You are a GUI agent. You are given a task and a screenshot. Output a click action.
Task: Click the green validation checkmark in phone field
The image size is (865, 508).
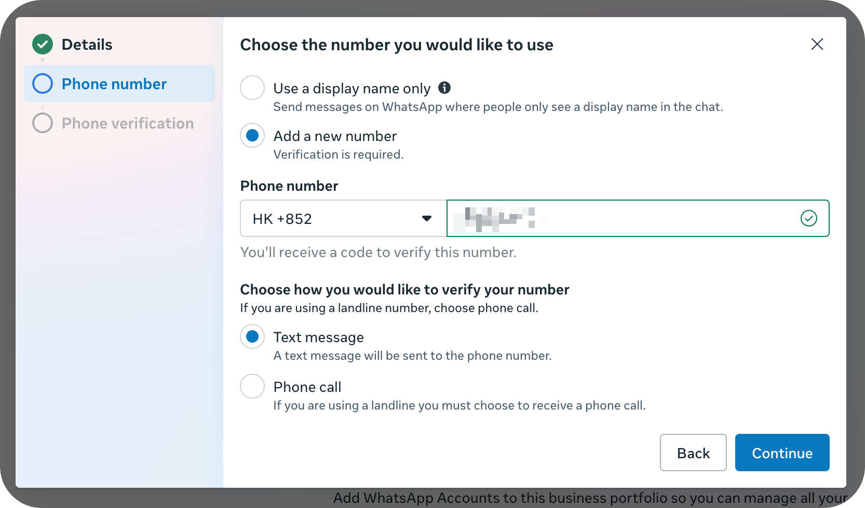click(808, 219)
